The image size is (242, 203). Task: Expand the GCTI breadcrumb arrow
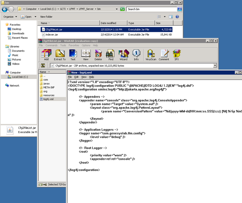(x=68, y=9)
